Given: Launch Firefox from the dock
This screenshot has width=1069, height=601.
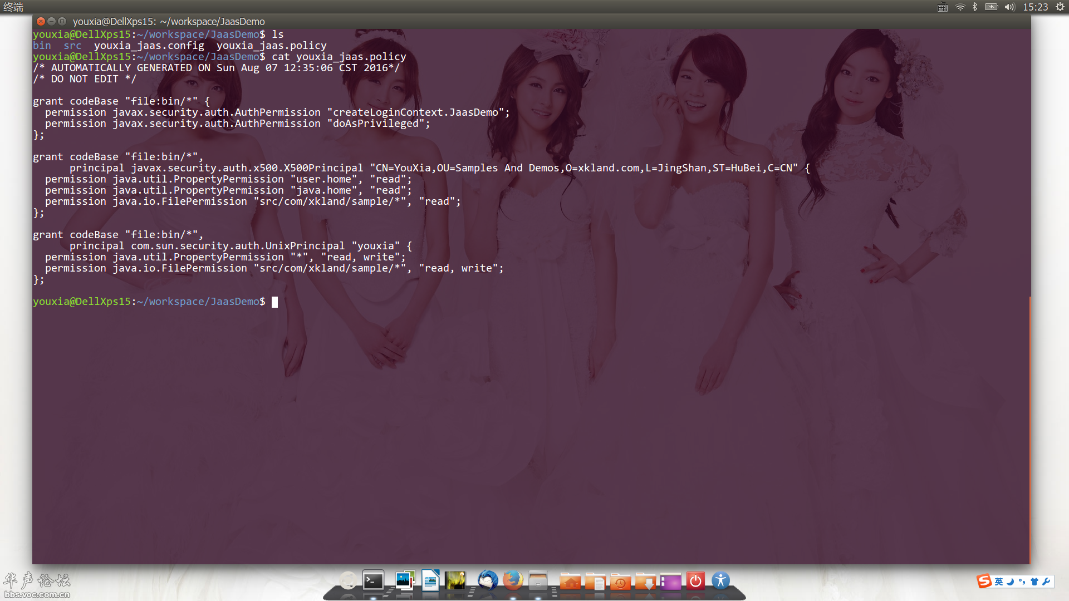Looking at the screenshot, I should point(513,580).
